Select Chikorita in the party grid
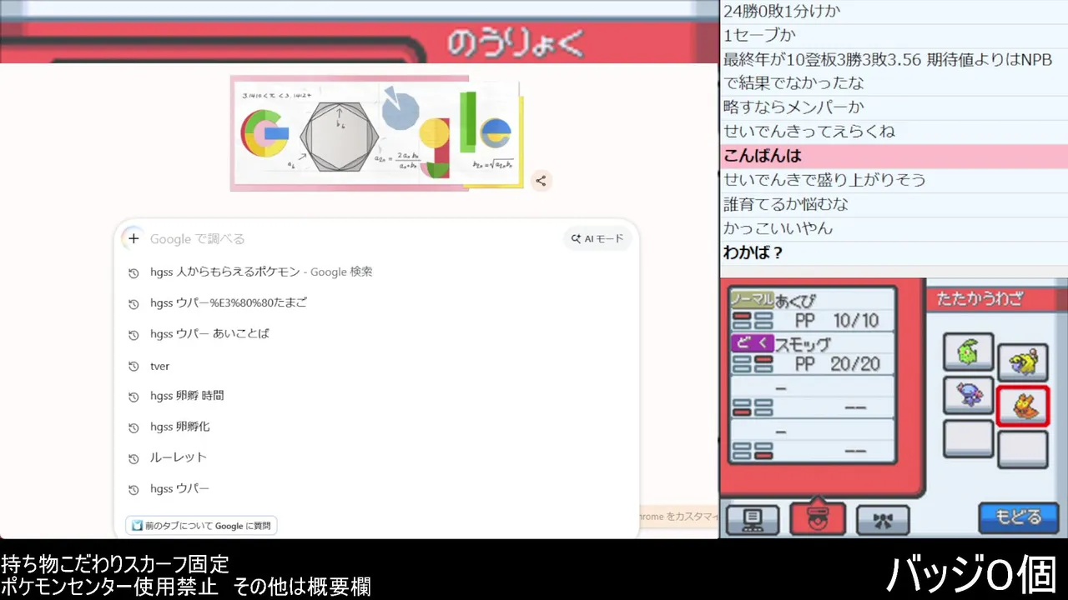The height and width of the screenshot is (600, 1068). [x=969, y=352]
